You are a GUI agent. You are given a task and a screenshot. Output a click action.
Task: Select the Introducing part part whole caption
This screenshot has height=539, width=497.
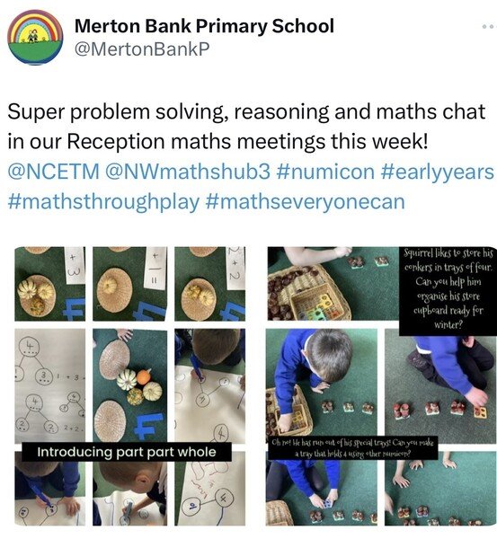[127, 452]
